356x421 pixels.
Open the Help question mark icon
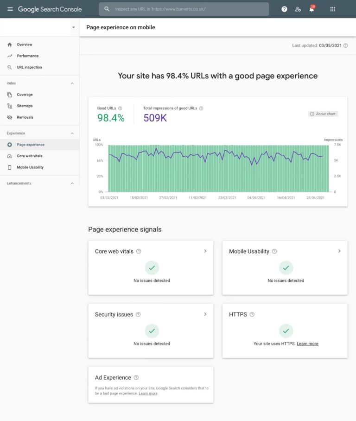coord(284,9)
